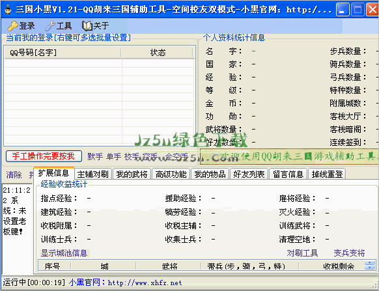This screenshot has width=379, height=291.
Task: Click the 清理空地 label
Action: coord(297,240)
